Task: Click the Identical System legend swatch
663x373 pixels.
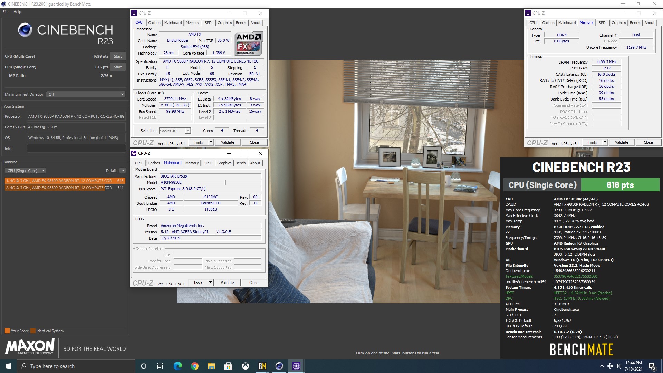Action: (33, 331)
